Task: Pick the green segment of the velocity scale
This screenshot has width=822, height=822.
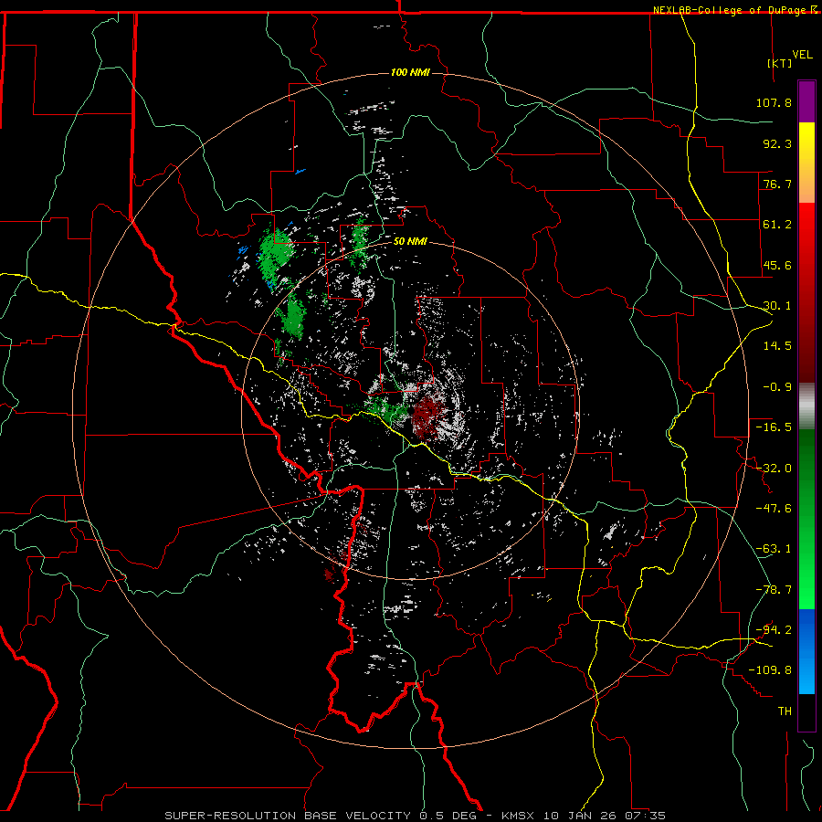Action: click(806, 519)
